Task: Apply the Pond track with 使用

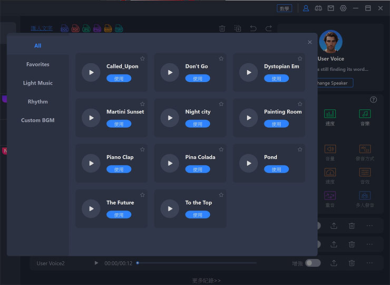Action: [x=276, y=169]
